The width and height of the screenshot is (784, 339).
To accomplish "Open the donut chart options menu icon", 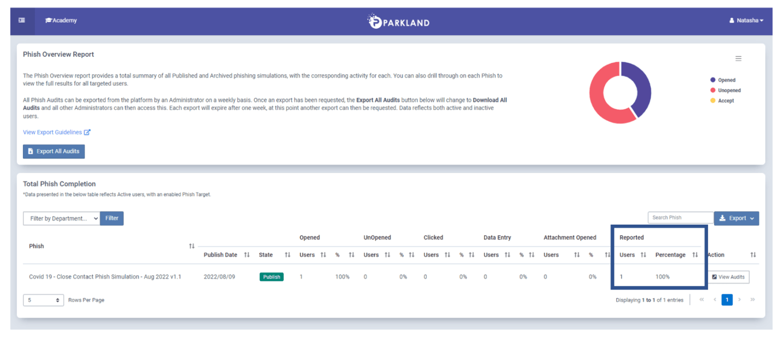I will click(738, 59).
